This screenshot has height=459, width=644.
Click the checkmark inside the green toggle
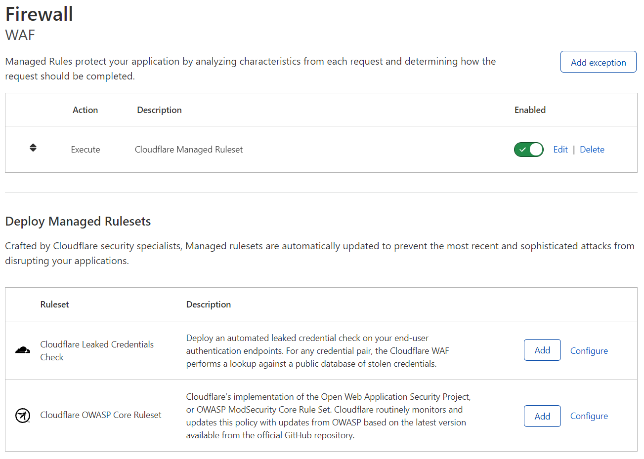tap(522, 150)
